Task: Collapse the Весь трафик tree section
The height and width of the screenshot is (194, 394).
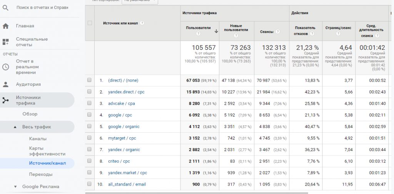Action: point(15,127)
